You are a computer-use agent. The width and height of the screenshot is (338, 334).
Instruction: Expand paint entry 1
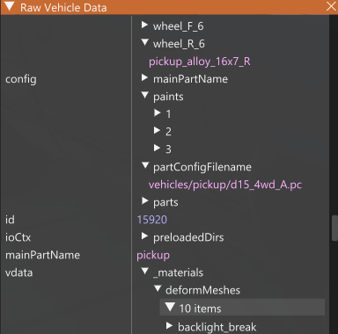coord(158,113)
